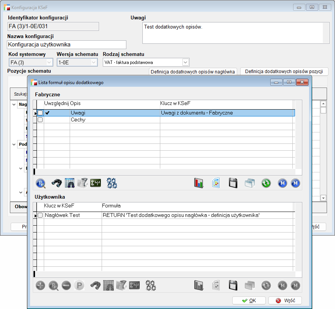This screenshot has width=335, height=309.
Task: Tick the checkbox for the Cechy row
Action: 40,120
